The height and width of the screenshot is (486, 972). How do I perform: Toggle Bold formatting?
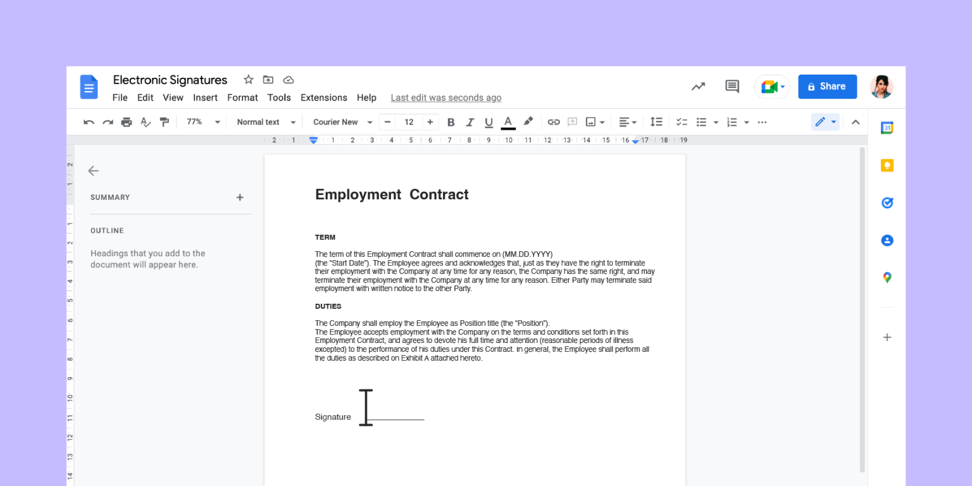point(451,122)
